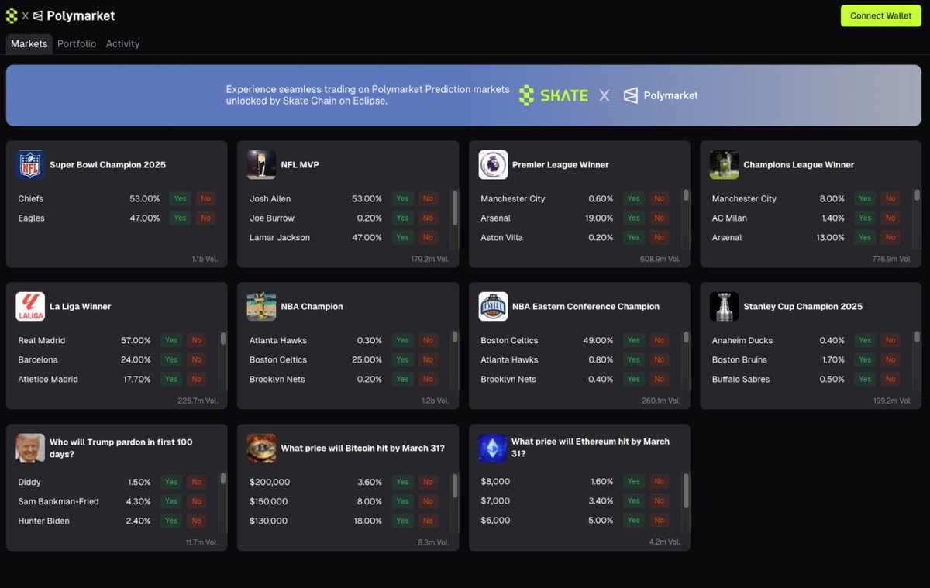This screenshot has height=588, width=930.
Task: Choose Yes for Hunter Biden
Action: [171, 521]
